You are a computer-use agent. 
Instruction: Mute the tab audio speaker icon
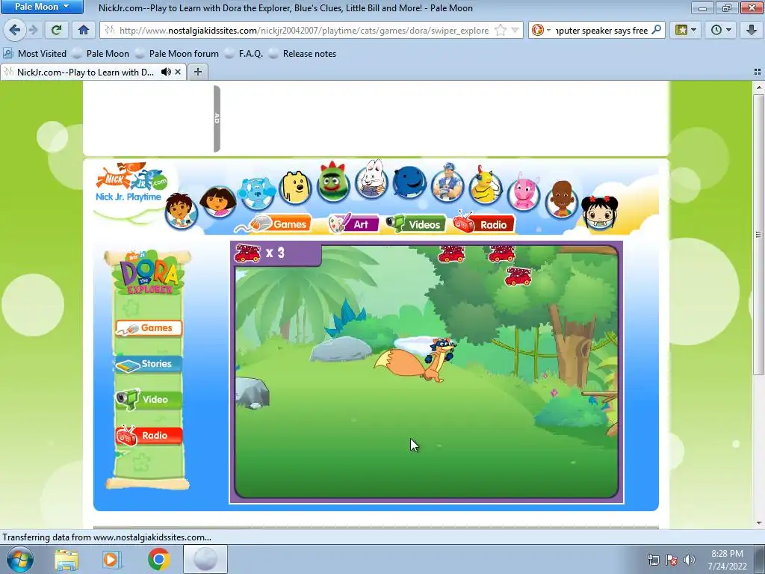[x=166, y=72]
